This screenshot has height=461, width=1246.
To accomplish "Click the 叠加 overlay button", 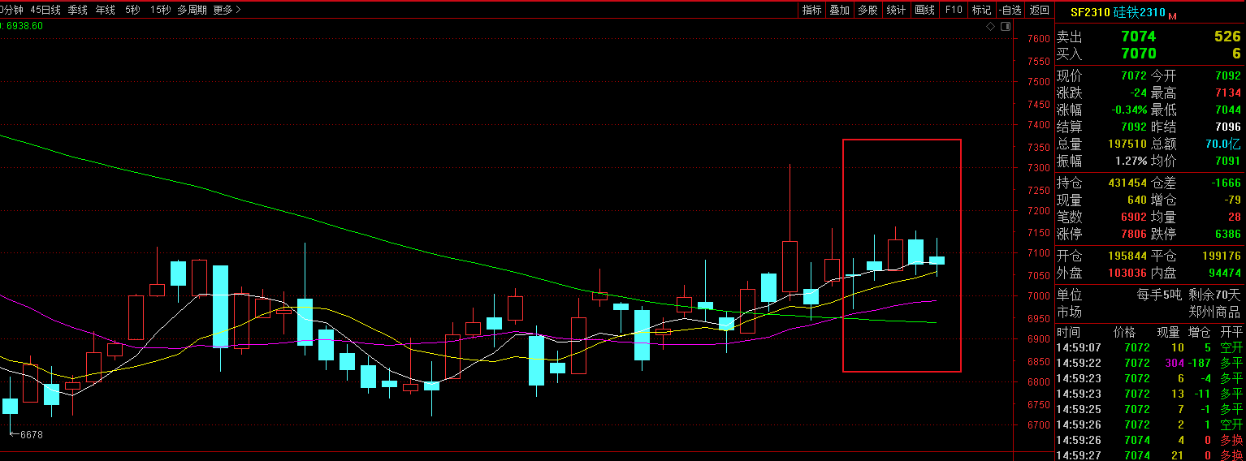I will click(839, 10).
